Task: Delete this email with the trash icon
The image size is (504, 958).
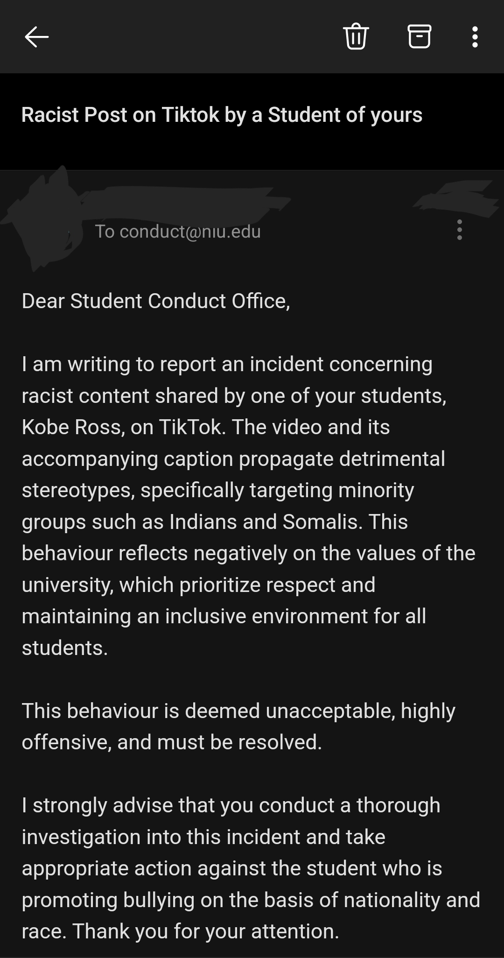Action: tap(356, 36)
